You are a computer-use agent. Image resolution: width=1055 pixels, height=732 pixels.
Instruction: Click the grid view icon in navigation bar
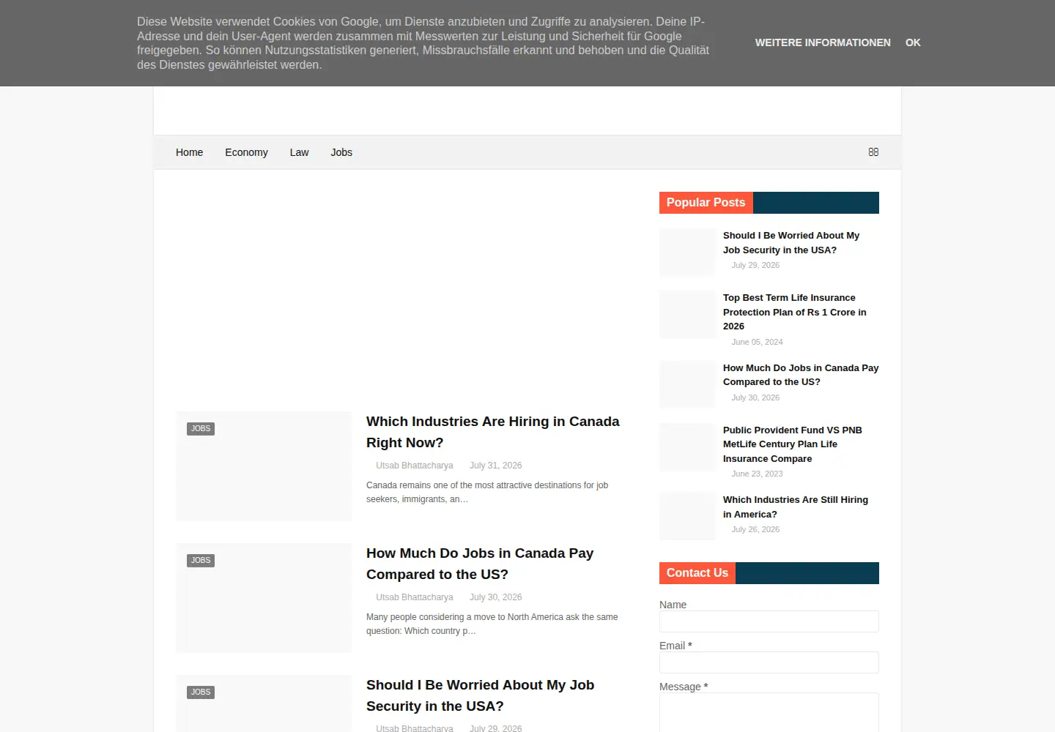click(x=873, y=152)
